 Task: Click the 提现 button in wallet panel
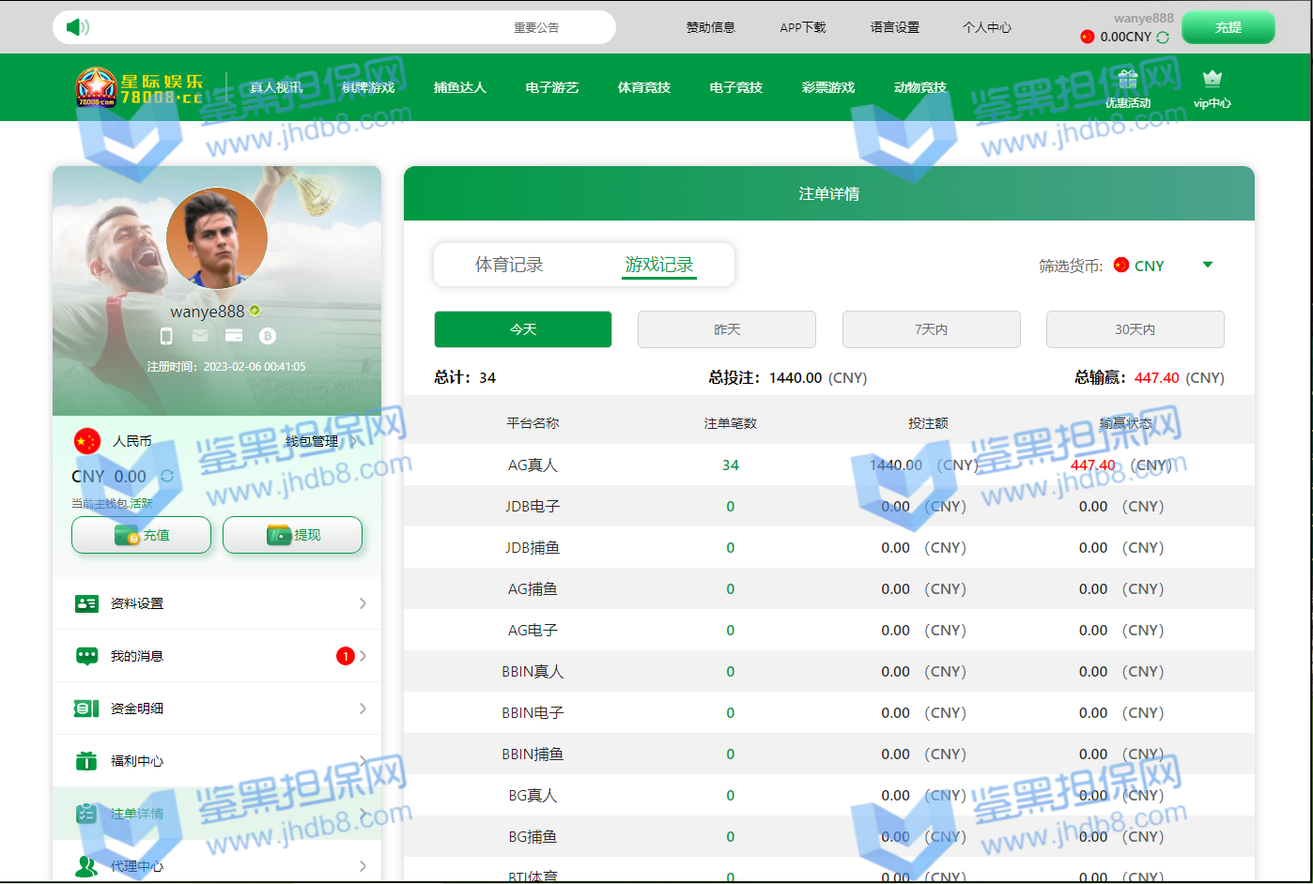coord(292,535)
